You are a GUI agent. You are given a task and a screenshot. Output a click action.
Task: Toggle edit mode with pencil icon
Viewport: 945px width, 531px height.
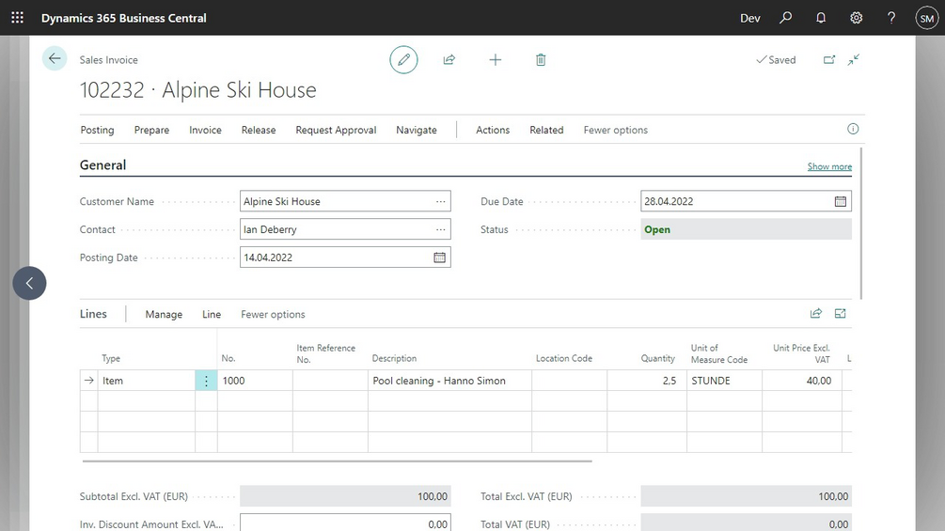pos(403,59)
